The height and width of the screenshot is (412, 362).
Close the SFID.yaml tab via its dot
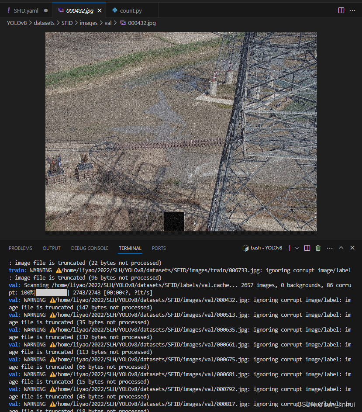[x=46, y=10]
